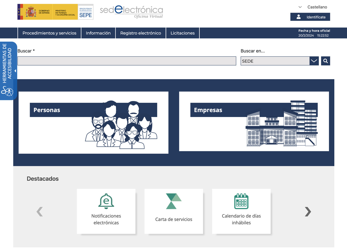347x252 pixels.
Task: Click inside the Buscar input field
Action: (x=127, y=61)
